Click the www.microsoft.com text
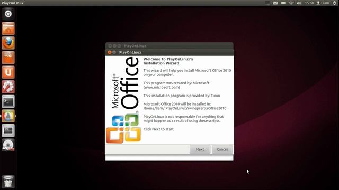339x190 pixels. [x=162, y=87]
